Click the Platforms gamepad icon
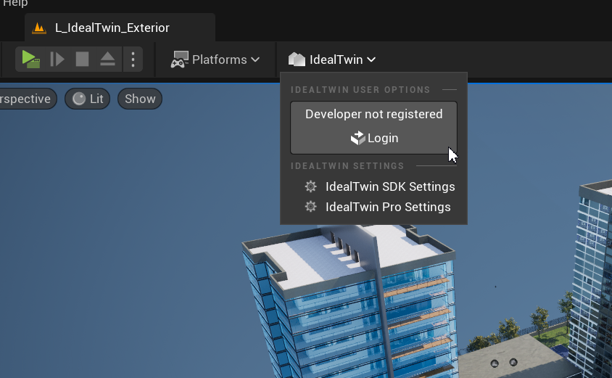The width and height of the screenshot is (612, 378). click(179, 59)
